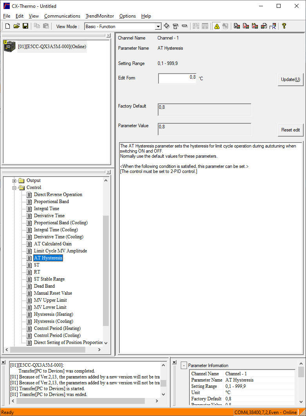Select the highlighted AT Hysteresis parameter
306x416 pixels.
point(48,258)
